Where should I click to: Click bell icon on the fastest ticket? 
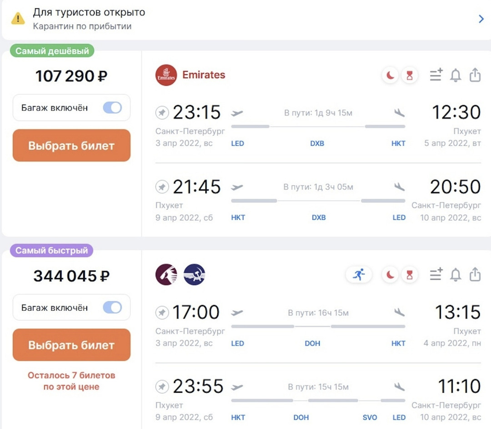pos(455,275)
